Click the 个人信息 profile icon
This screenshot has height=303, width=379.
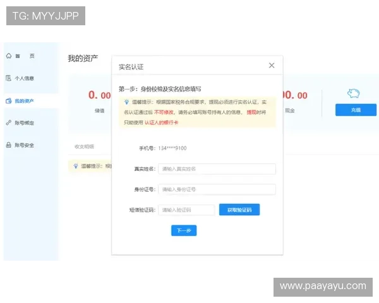click(8, 78)
